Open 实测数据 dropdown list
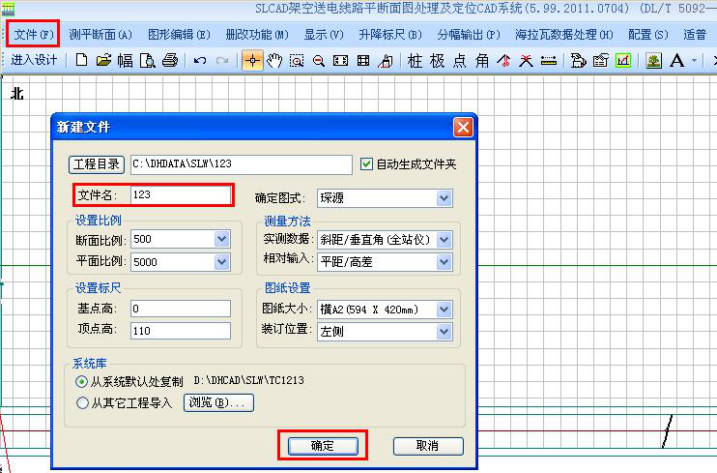 click(444, 240)
